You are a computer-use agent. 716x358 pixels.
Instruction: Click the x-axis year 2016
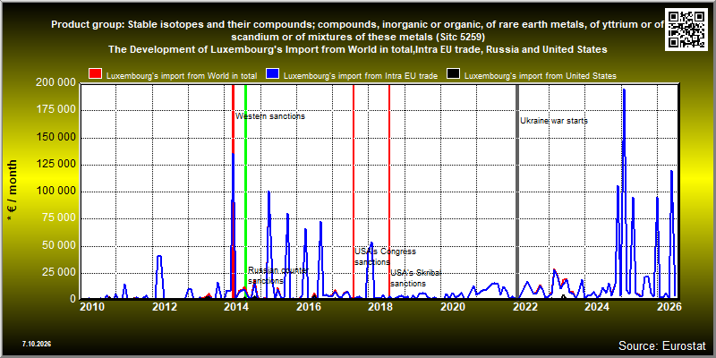(x=308, y=306)
